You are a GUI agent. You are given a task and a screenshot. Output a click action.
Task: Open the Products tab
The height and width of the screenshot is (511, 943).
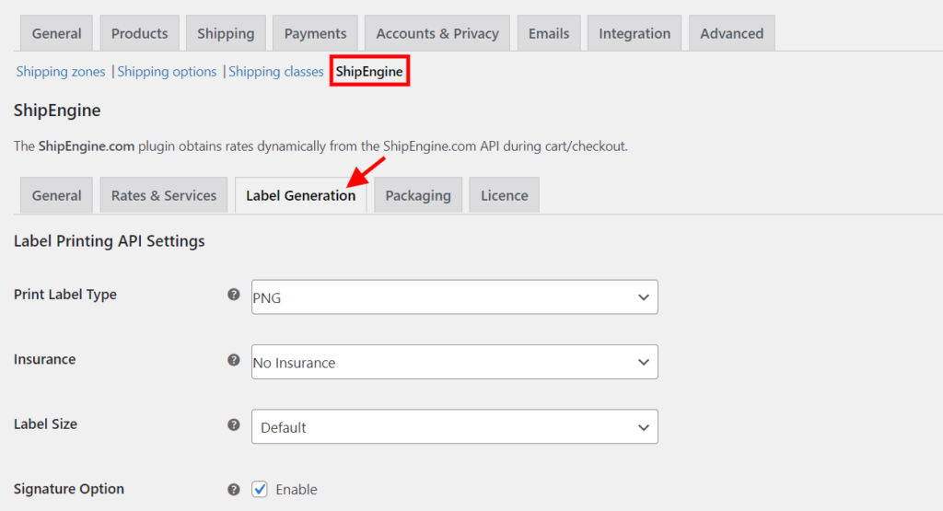[x=140, y=33]
